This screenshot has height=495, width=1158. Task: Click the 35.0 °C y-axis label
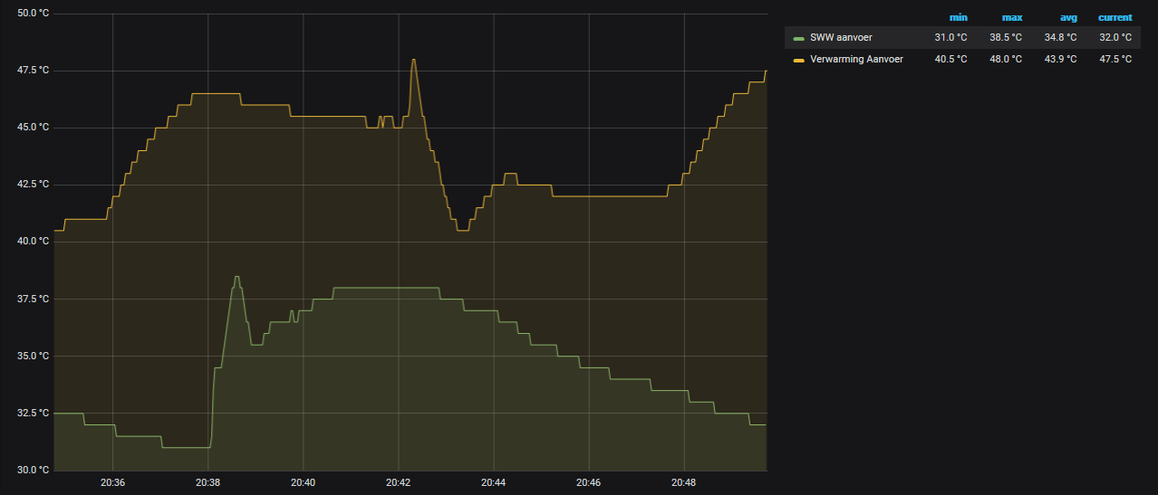pyautogui.click(x=33, y=356)
